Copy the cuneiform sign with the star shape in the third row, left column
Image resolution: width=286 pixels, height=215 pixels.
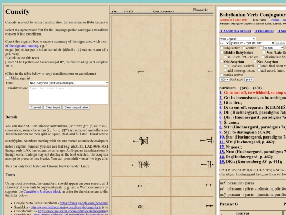pos(141,165)
